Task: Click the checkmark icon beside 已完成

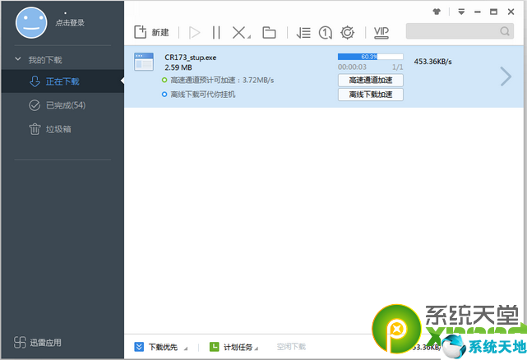Action: pyautogui.click(x=35, y=105)
